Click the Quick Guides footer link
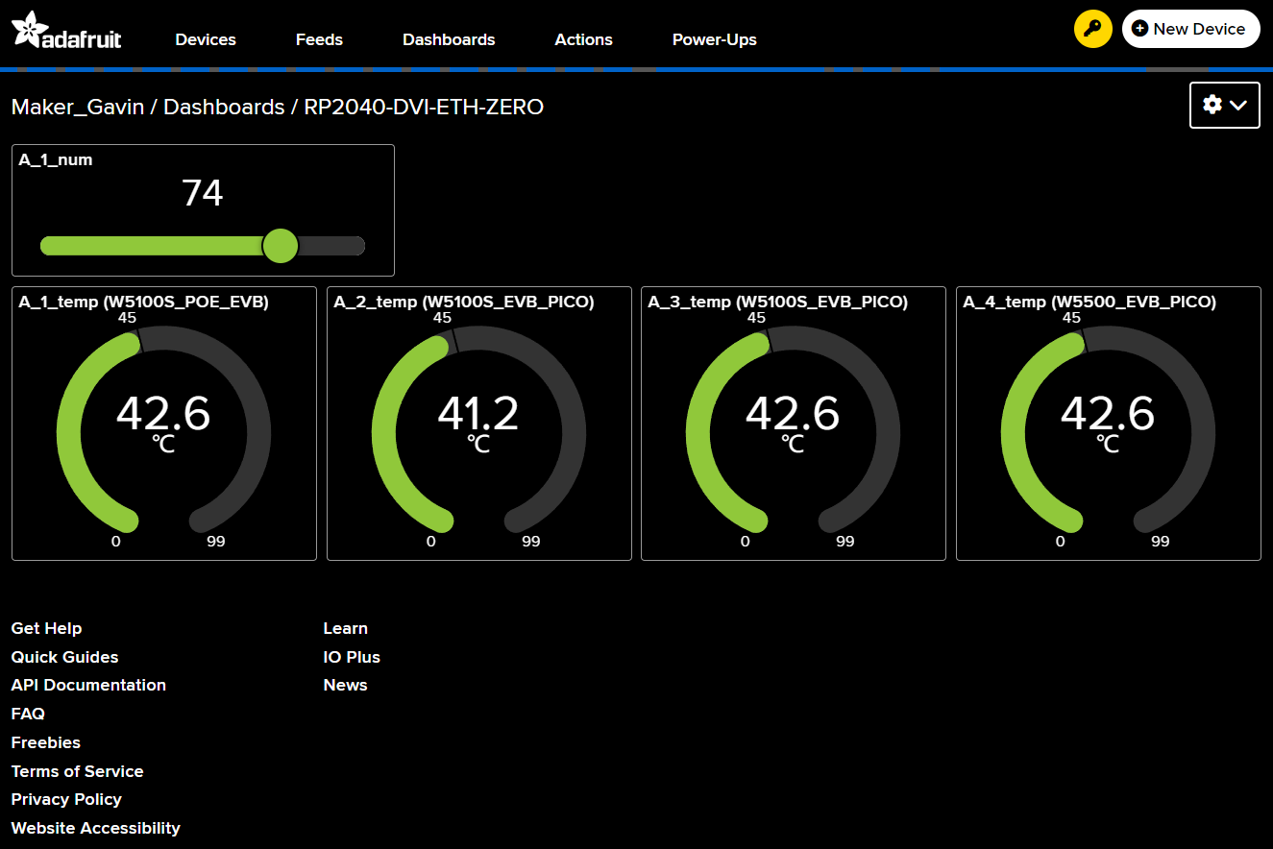This screenshot has width=1273, height=849. click(64, 657)
